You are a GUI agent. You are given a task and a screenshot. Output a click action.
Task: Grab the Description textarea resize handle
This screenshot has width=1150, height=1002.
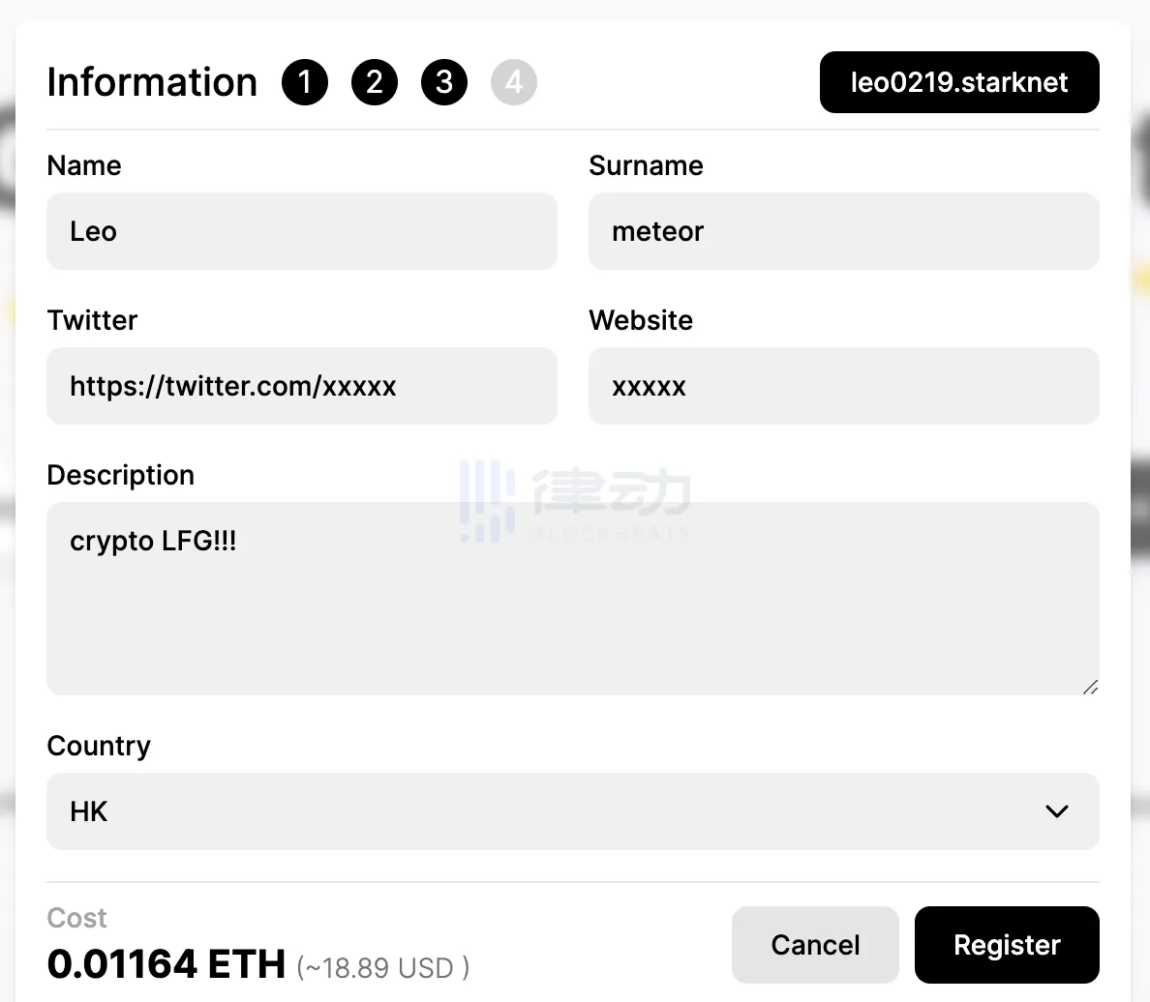[x=1090, y=687]
